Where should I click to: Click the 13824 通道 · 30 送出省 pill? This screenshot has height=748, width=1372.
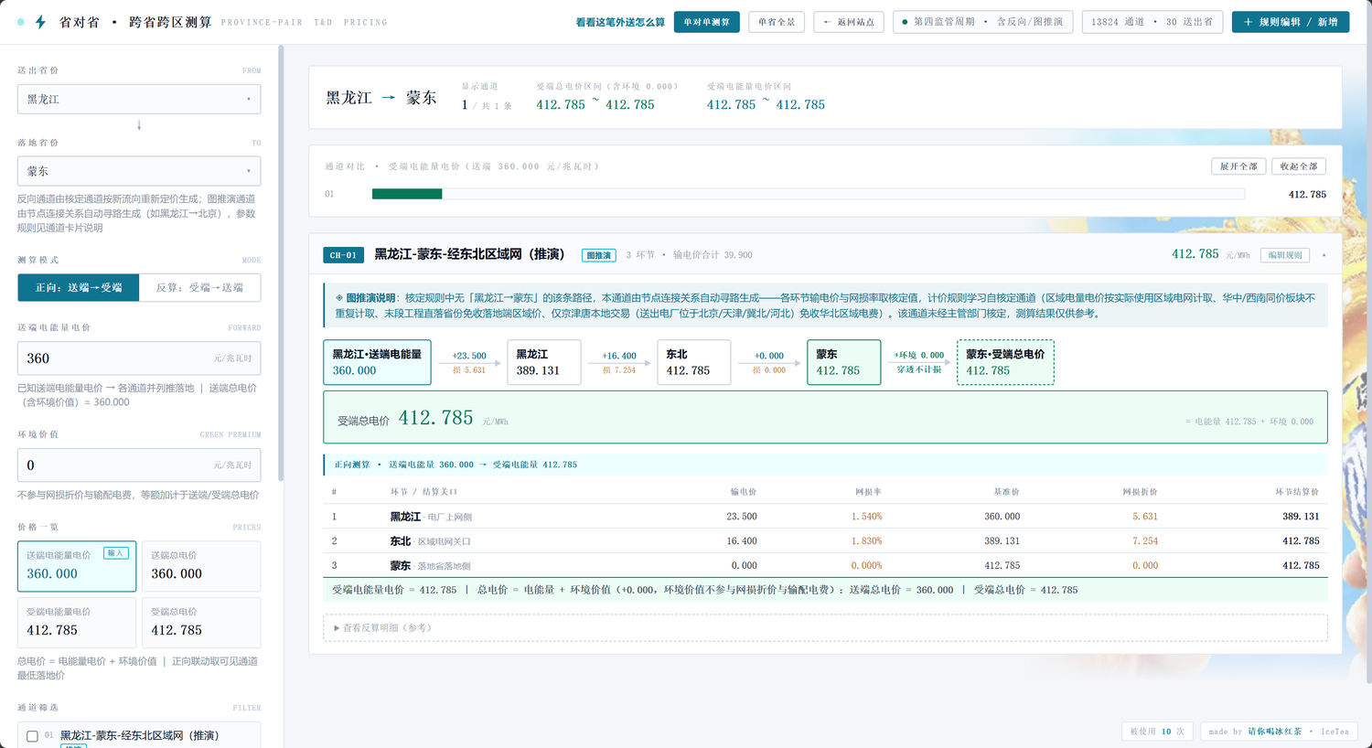point(1152,22)
